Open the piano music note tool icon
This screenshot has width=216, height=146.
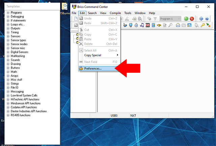[142, 25]
